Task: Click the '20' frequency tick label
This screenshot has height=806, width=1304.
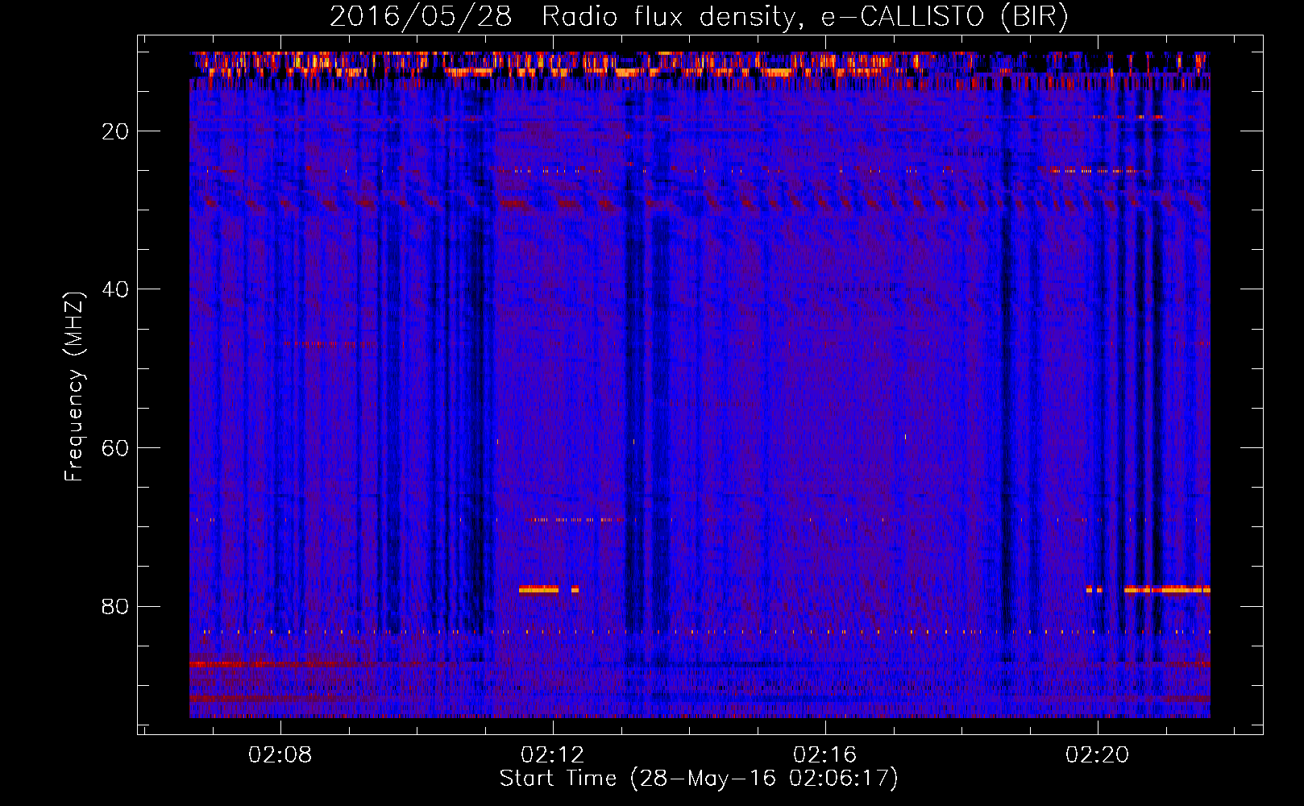Action: tap(115, 131)
